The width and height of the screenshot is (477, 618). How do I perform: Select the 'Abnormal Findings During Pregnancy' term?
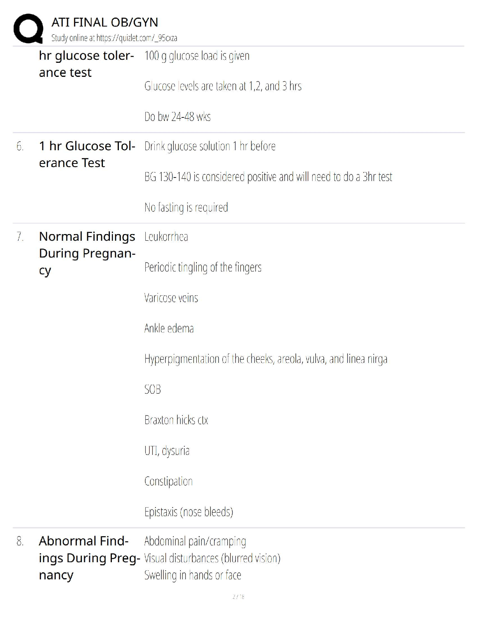[x=89, y=558]
